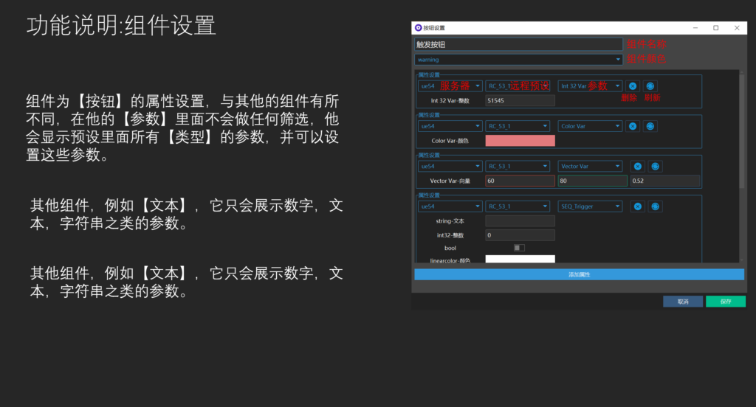Open the Color Var parameter dropdown

coord(590,126)
